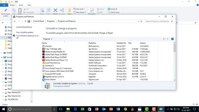Click the taskbar 'Type here to search' box
The image size is (199, 112).
pos(29,109)
